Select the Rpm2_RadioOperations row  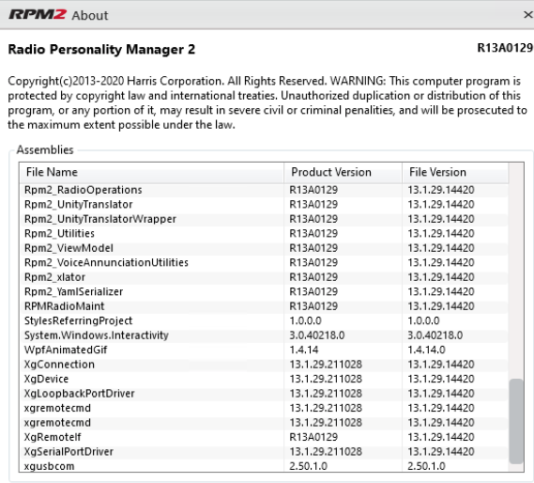264,190
